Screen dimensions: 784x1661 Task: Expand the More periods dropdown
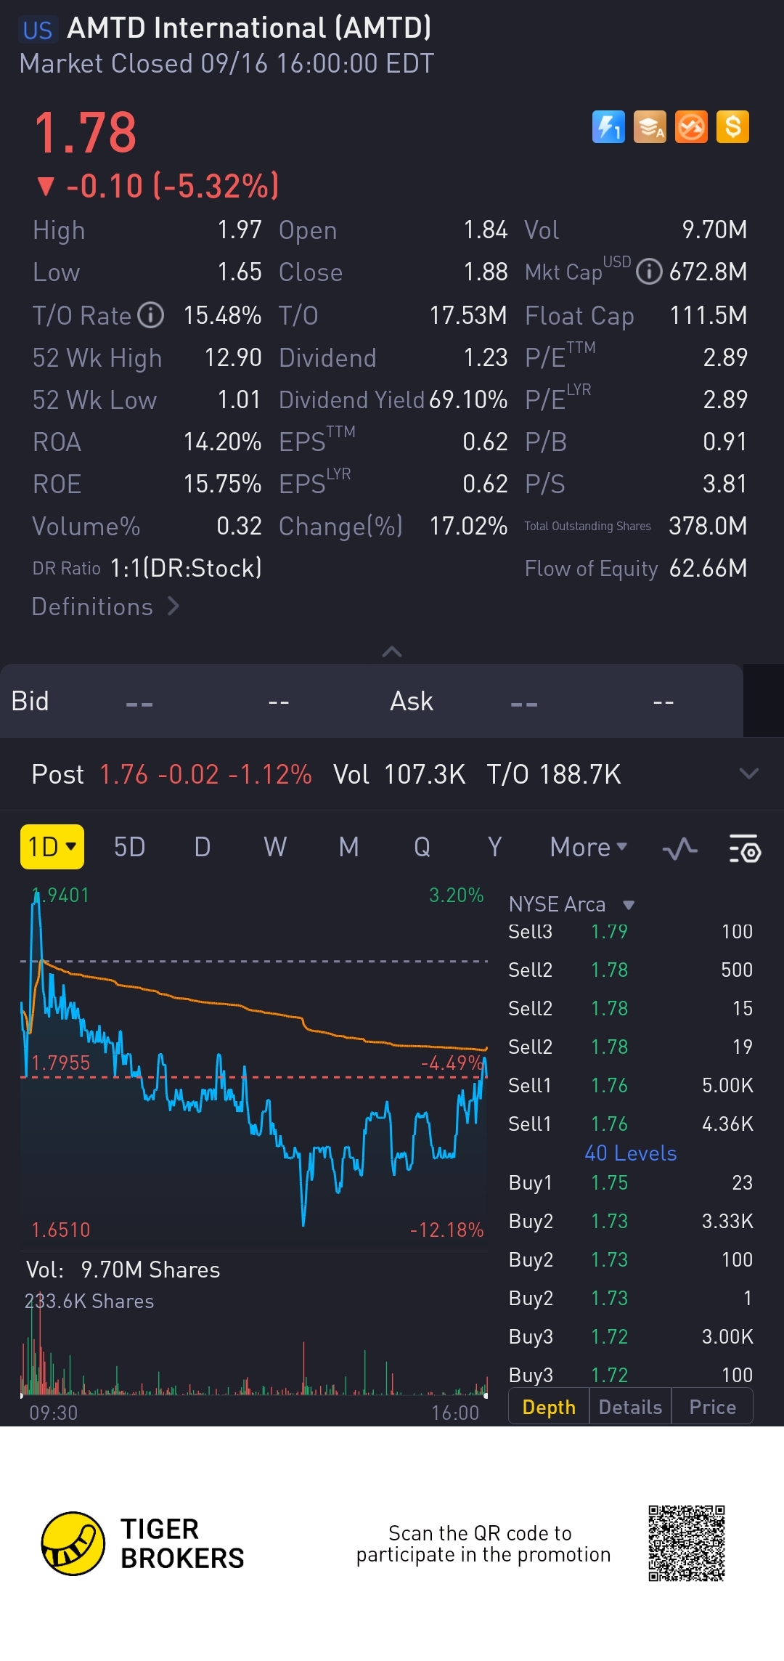pyautogui.click(x=588, y=847)
